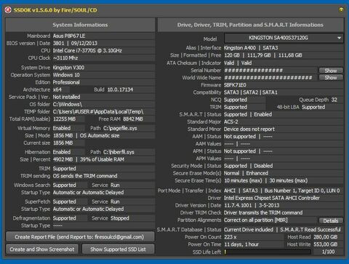Click Correct on all partition [MBR] text

click(x=256, y=220)
